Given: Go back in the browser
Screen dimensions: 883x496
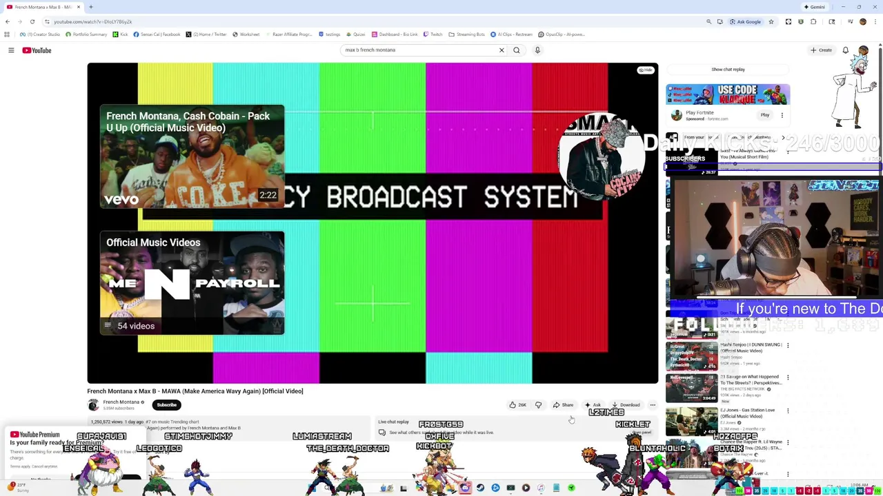Looking at the screenshot, I should (x=8, y=21).
